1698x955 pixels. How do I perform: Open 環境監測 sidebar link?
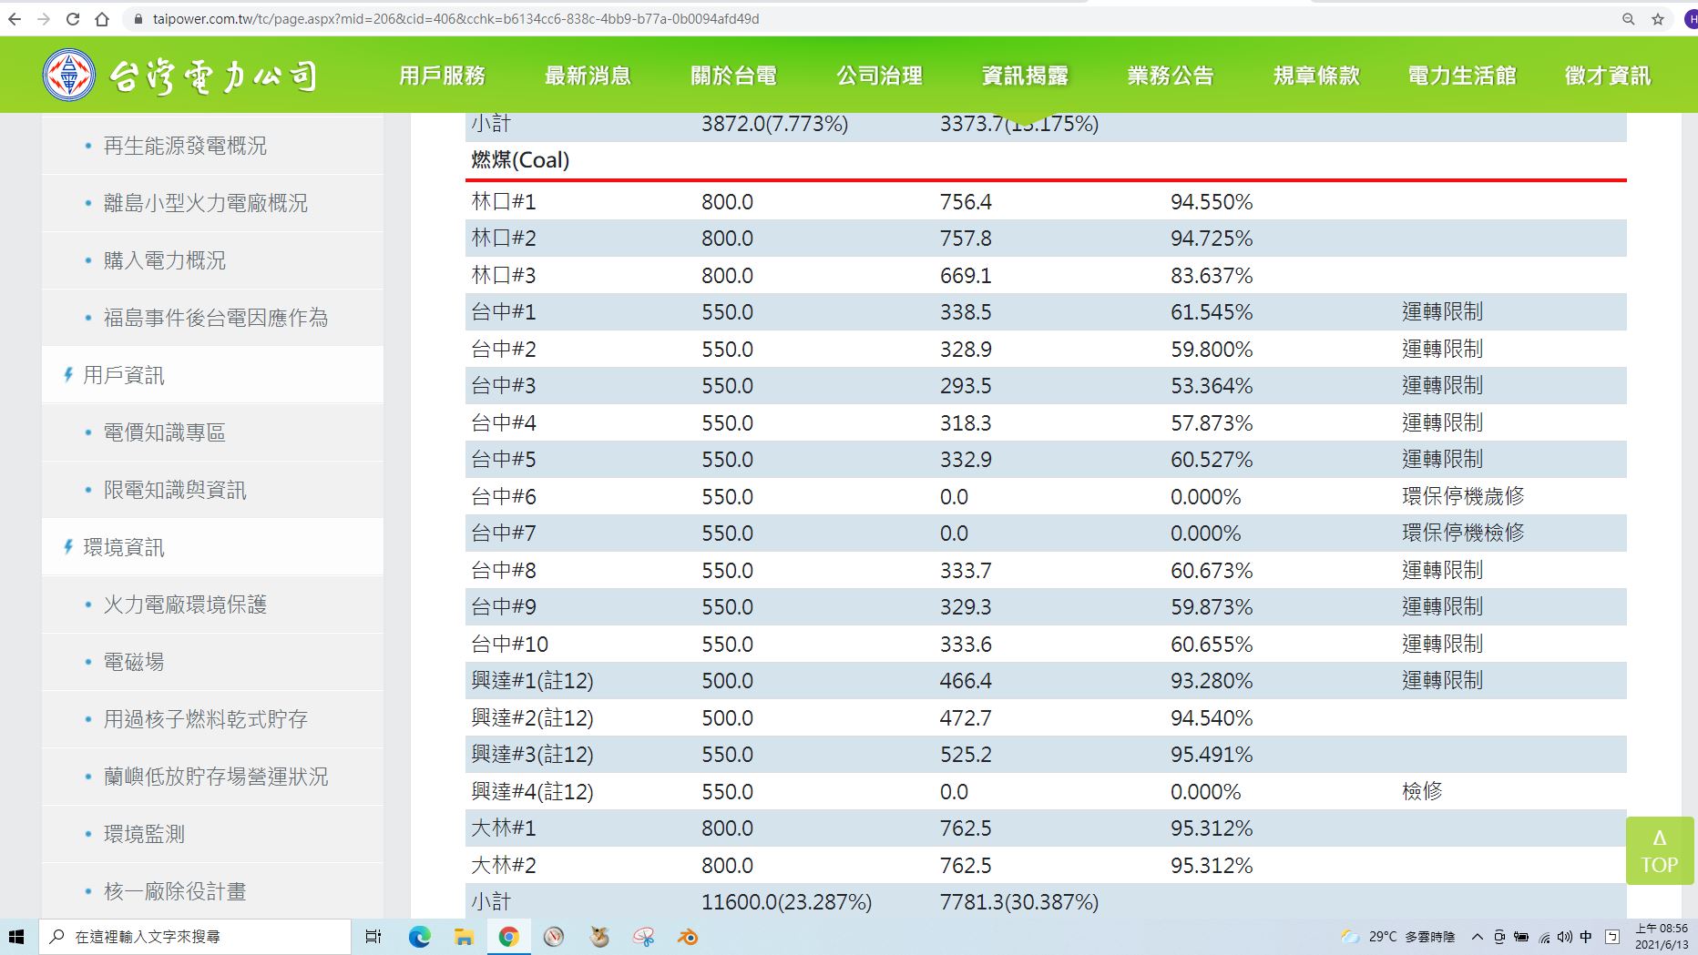point(144,834)
